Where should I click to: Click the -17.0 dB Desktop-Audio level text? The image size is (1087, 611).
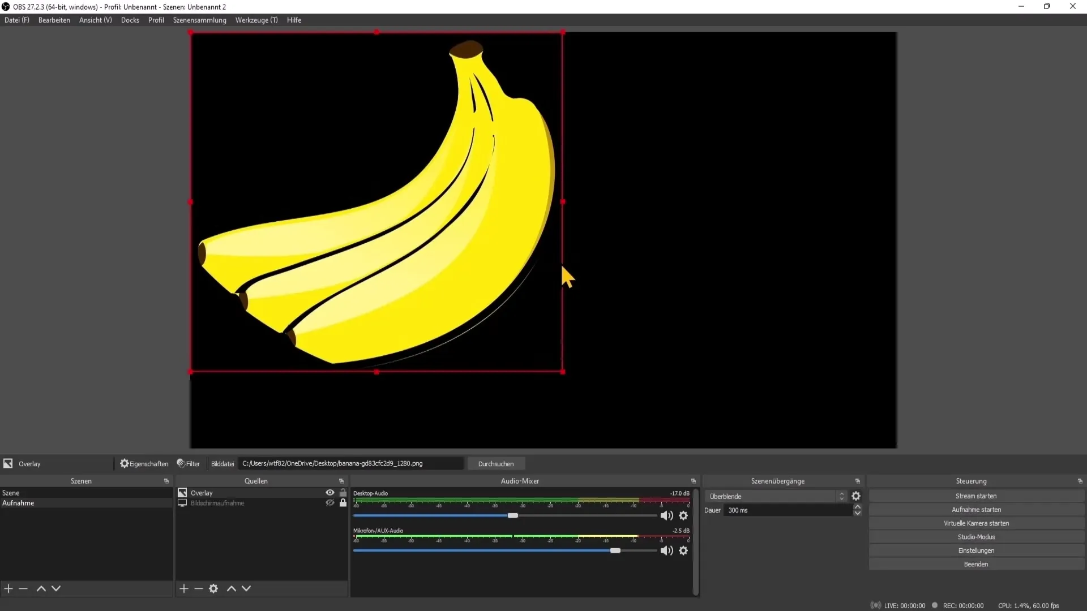point(679,493)
